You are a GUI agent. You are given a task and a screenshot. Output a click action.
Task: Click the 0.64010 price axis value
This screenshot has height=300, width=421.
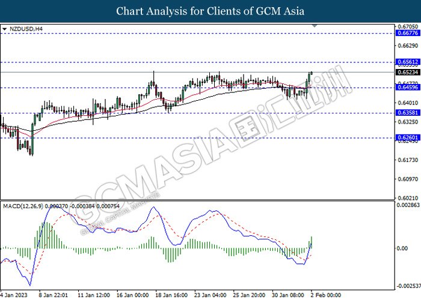tap(408, 103)
